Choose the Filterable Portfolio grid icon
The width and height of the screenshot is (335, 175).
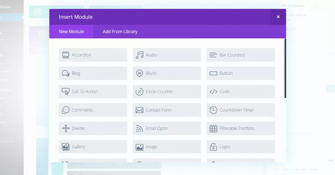[x=213, y=128]
